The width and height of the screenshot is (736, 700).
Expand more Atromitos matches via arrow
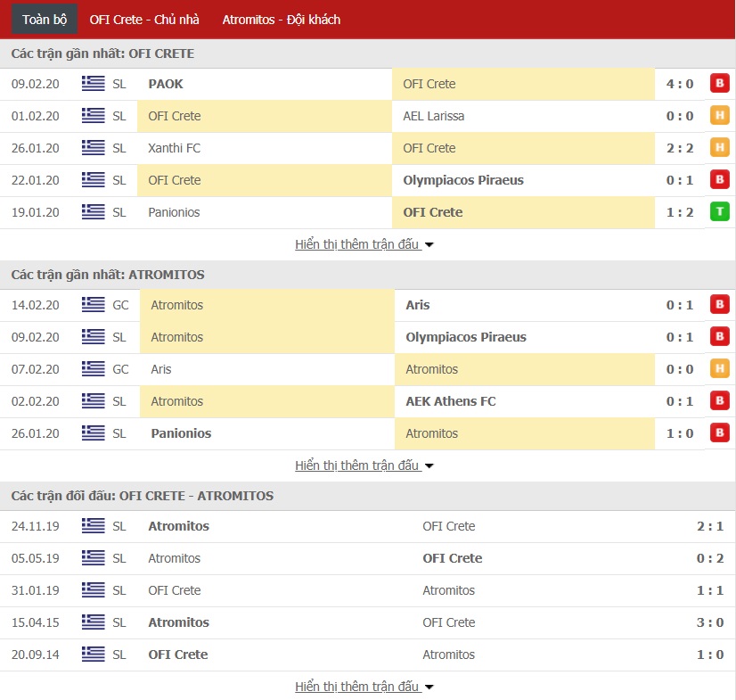coord(429,466)
